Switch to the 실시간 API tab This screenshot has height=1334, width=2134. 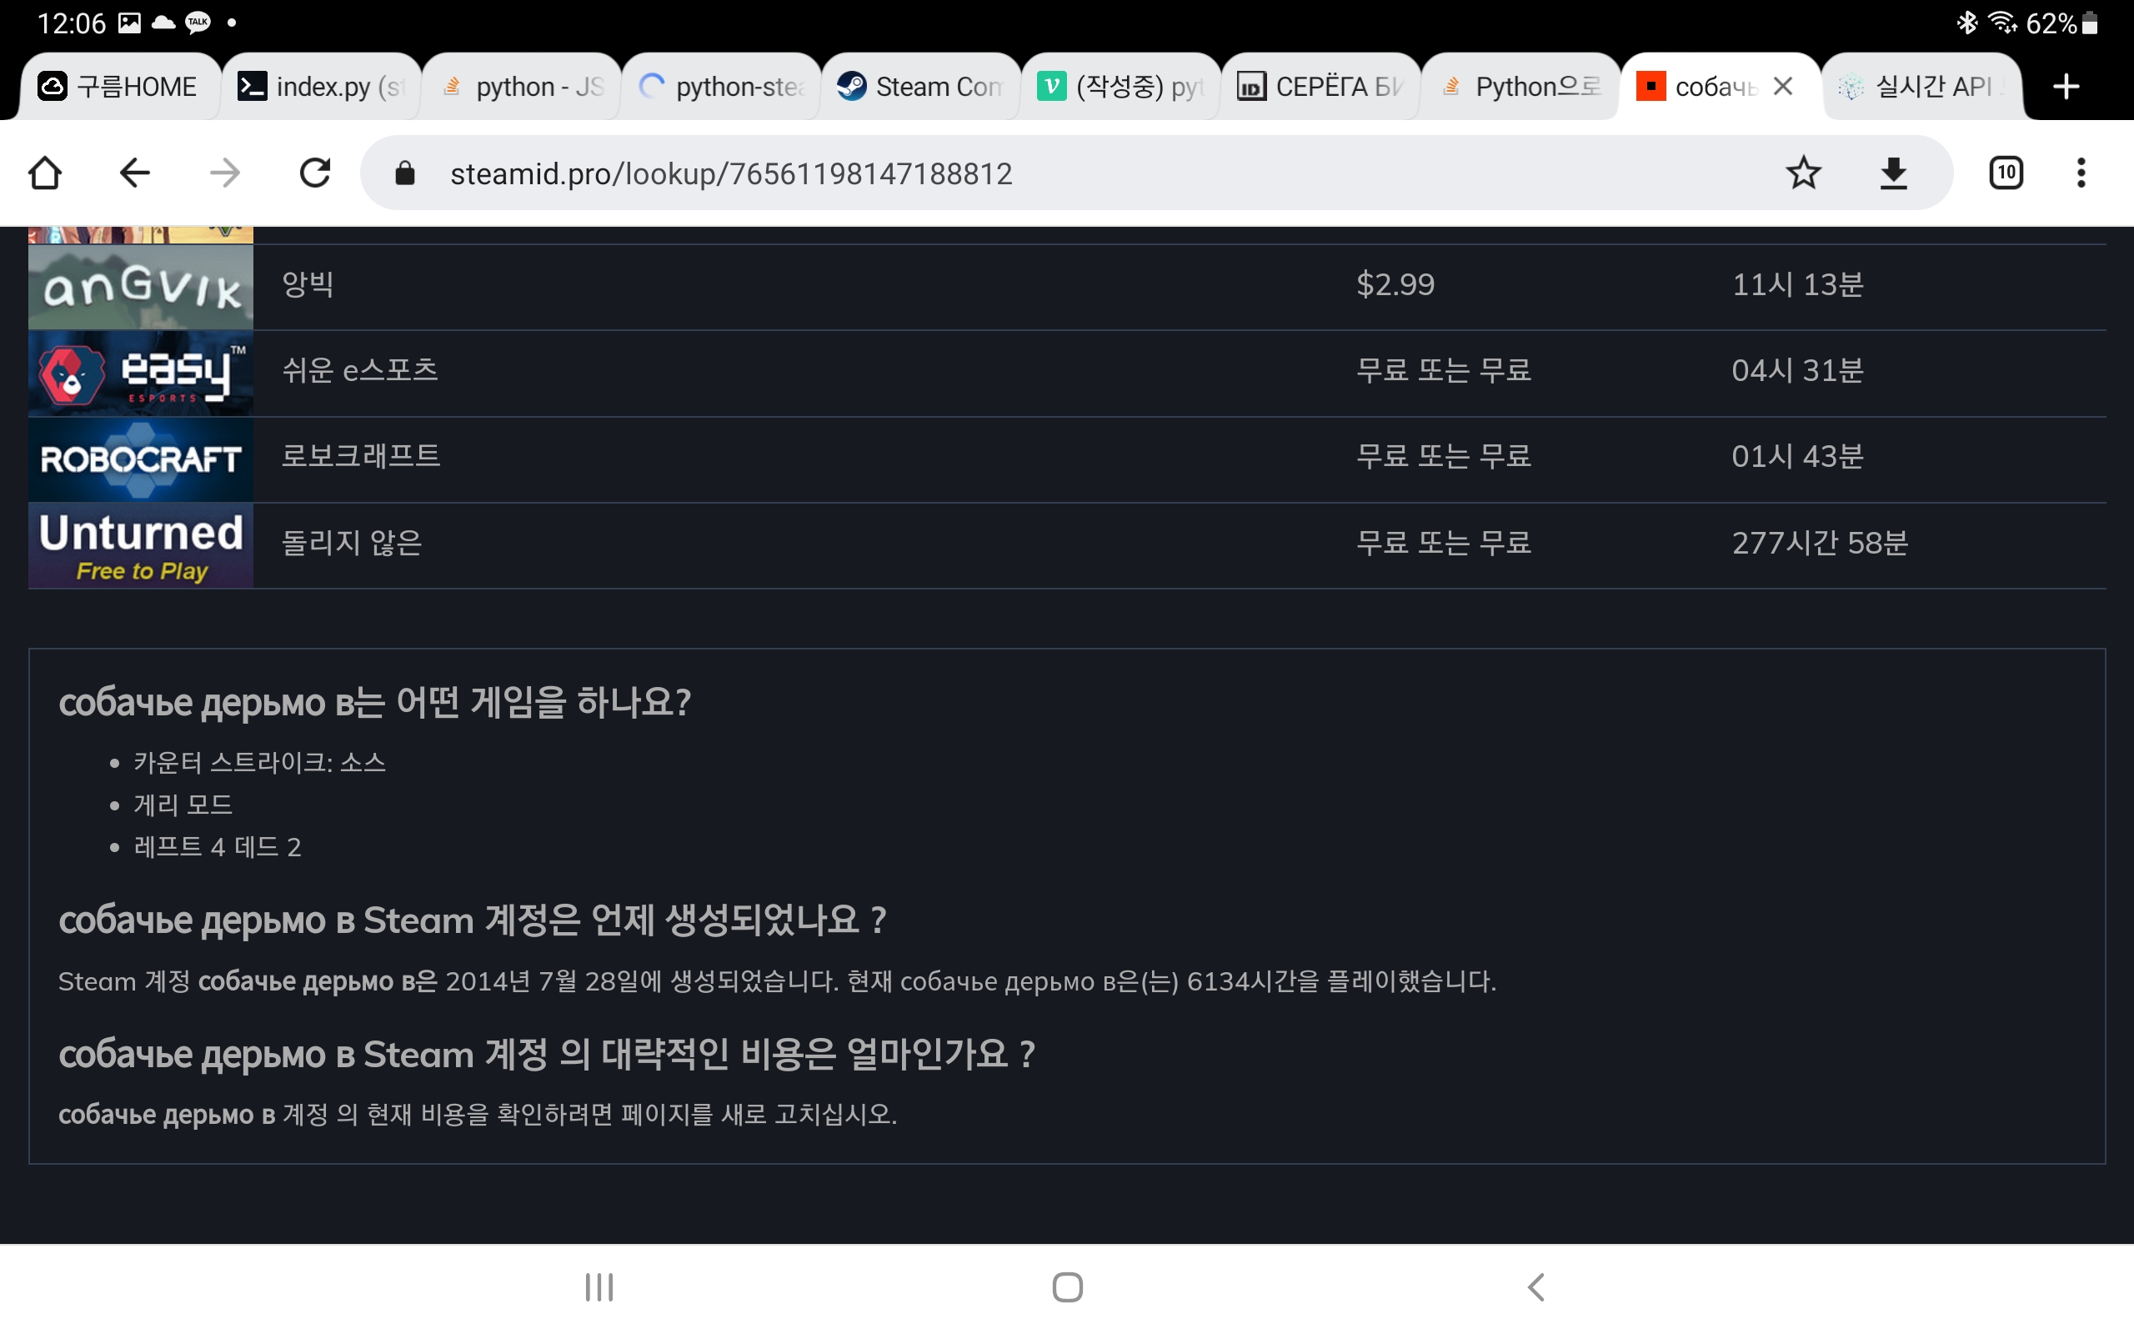1921,87
